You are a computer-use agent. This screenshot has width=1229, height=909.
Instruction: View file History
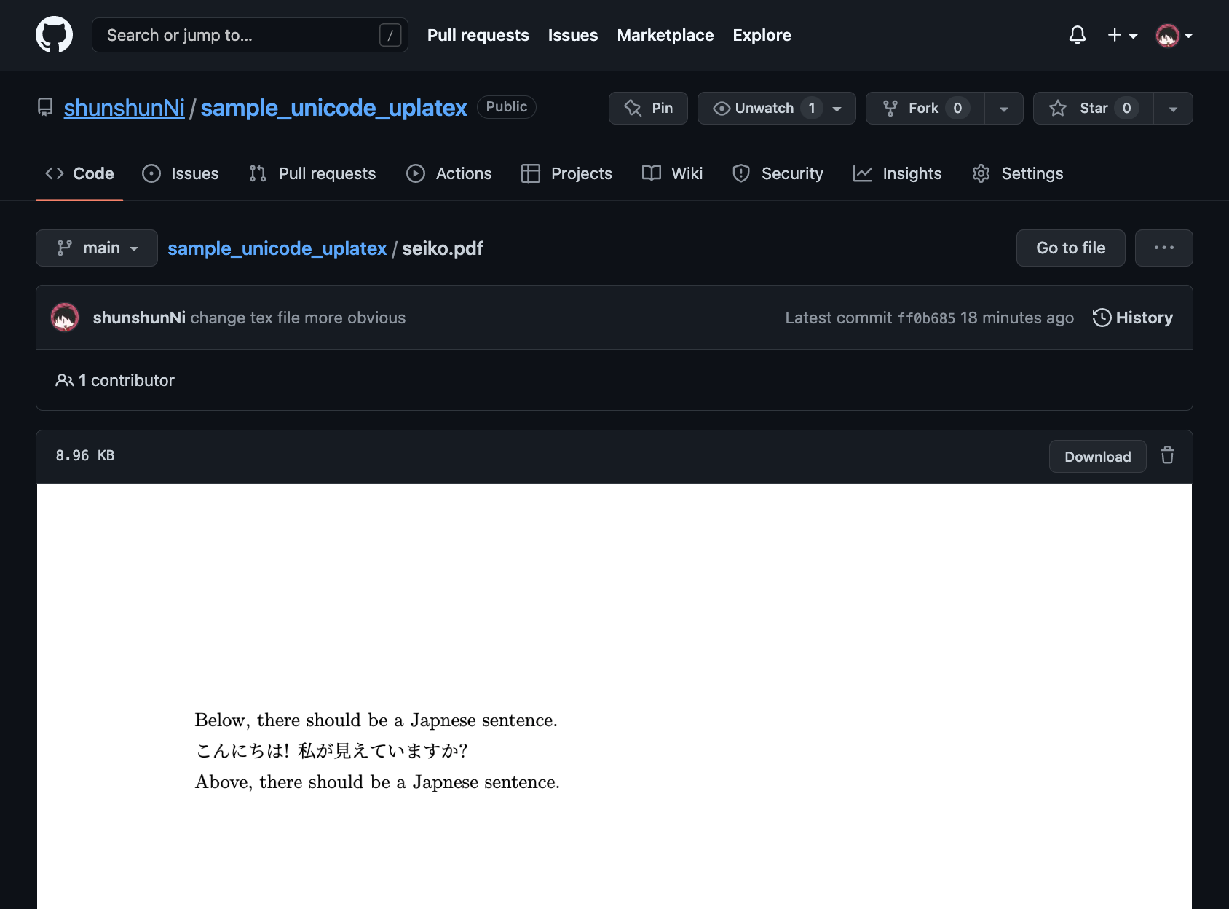[x=1133, y=318]
